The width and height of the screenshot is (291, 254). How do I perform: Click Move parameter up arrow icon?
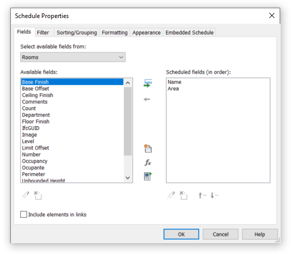click(202, 195)
